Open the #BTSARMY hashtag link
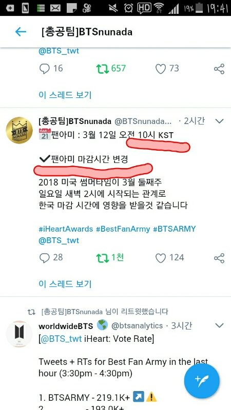The height and width of the screenshot is (410, 231). (x=174, y=229)
